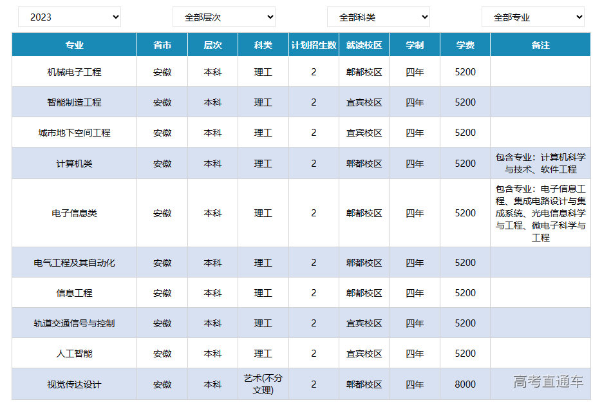Open the 2023 year dropdown
This screenshot has width=602, height=407.
tap(69, 17)
